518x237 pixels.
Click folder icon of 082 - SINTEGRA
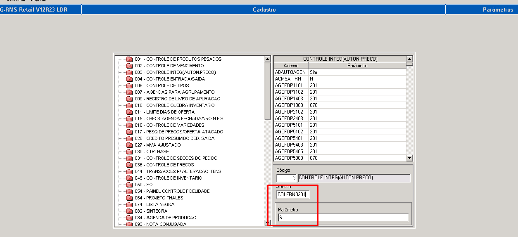pos(129,211)
